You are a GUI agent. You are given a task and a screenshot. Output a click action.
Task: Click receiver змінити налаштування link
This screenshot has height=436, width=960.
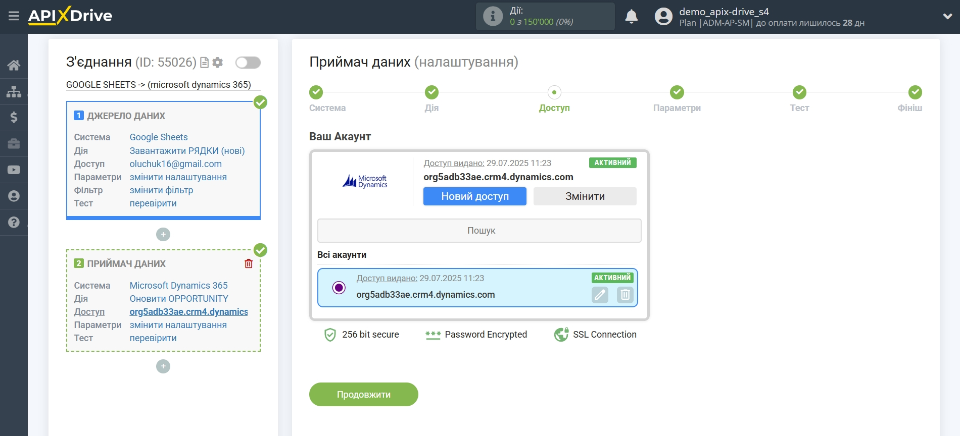tap(178, 325)
